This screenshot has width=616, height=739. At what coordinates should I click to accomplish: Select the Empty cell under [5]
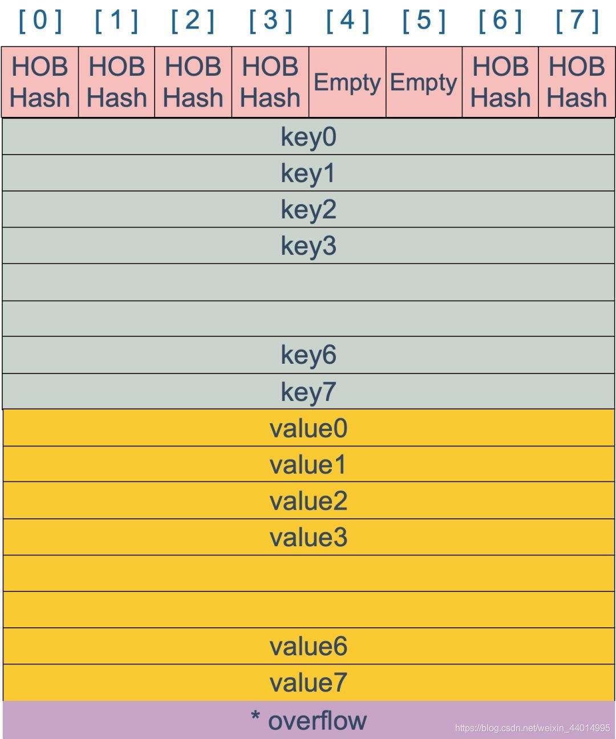424,82
